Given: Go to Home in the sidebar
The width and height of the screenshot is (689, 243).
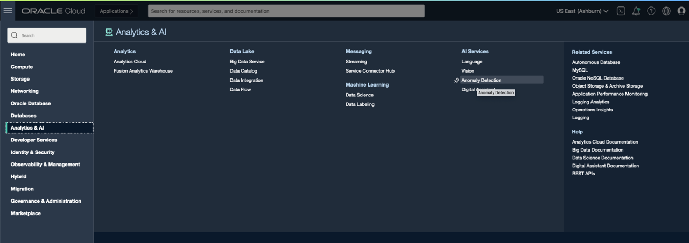Looking at the screenshot, I should [18, 54].
